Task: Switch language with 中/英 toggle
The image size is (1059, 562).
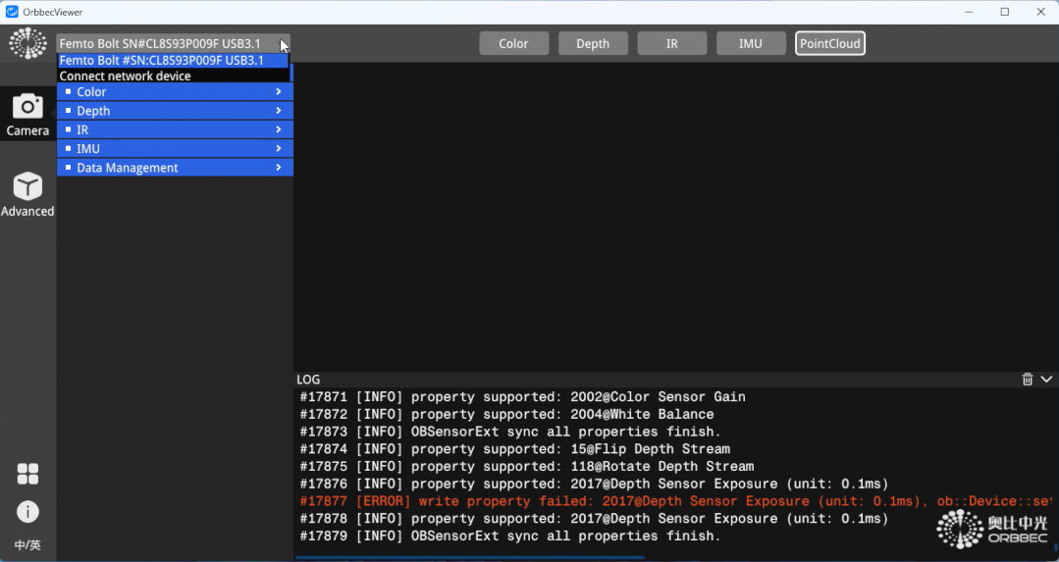Action: [27, 545]
